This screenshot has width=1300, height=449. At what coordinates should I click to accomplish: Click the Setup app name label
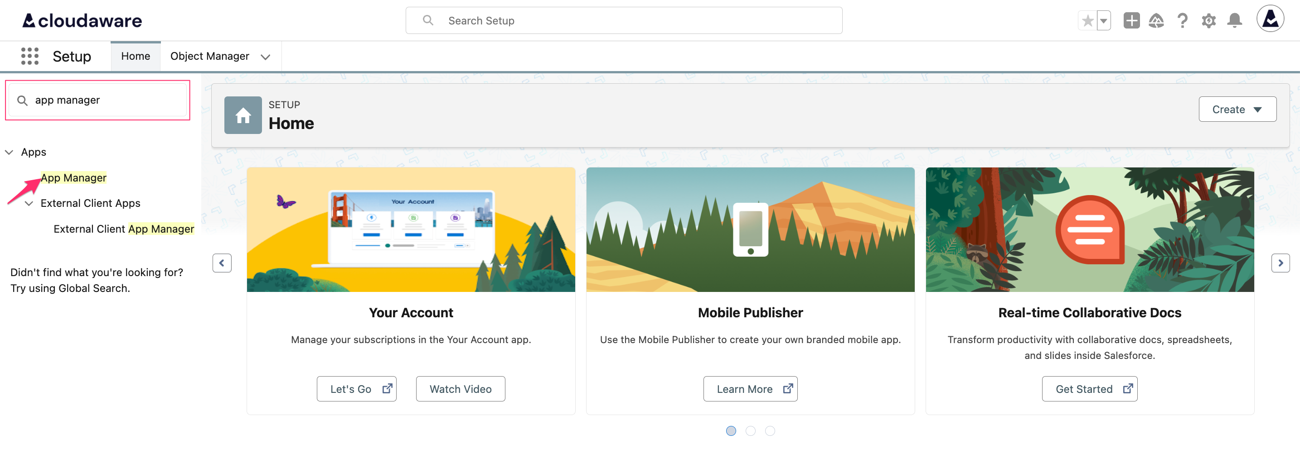pyautogui.click(x=72, y=56)
